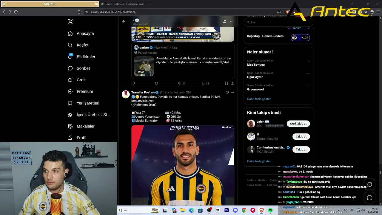
Task: Reload the browser page
Action: pyautogui.click(x=16, y=12)
